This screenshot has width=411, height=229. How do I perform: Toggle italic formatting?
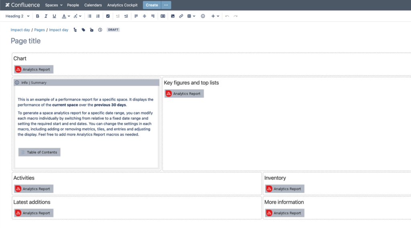46,16
